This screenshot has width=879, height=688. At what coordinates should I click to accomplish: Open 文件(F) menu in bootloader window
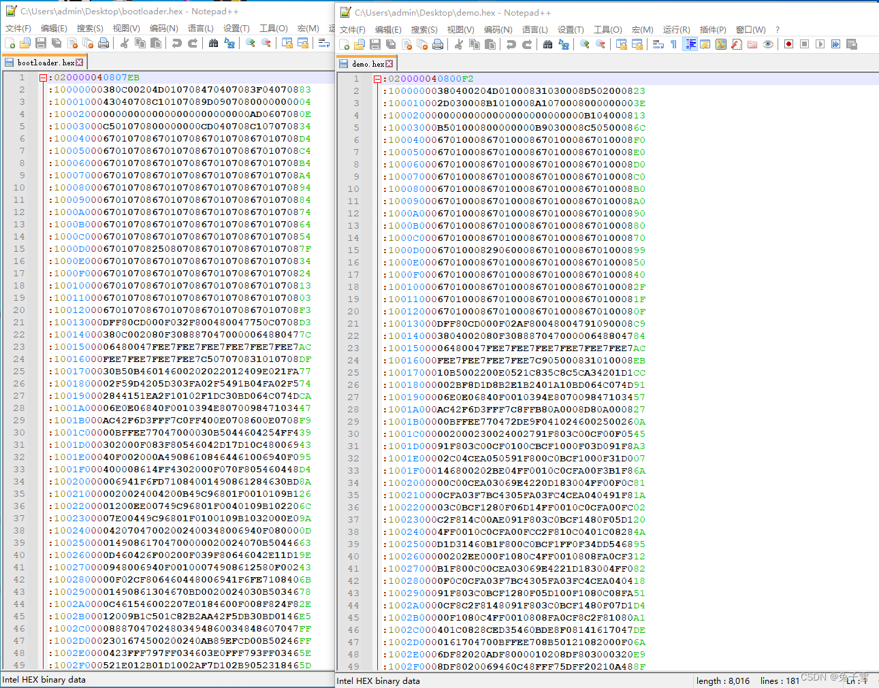tap(18, 28)
